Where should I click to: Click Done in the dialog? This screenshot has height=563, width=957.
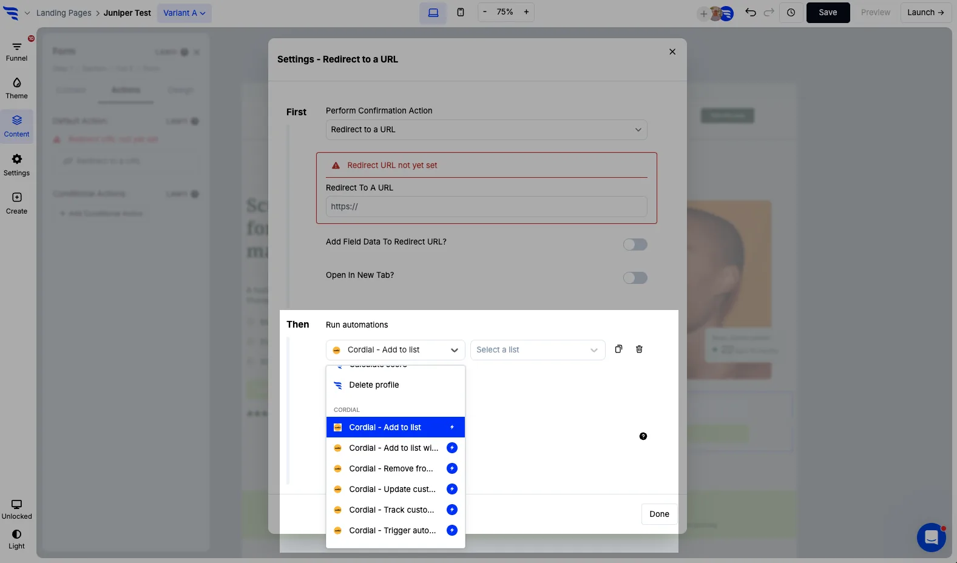[659, 514]
